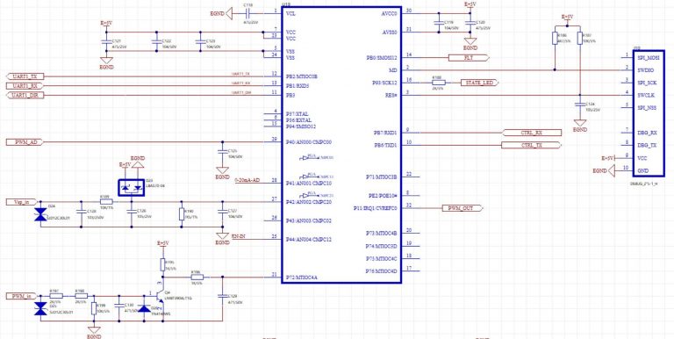Click the CTRL_TX port
Viewport: 674px width, 339px height.
click(x=532, y=146)
